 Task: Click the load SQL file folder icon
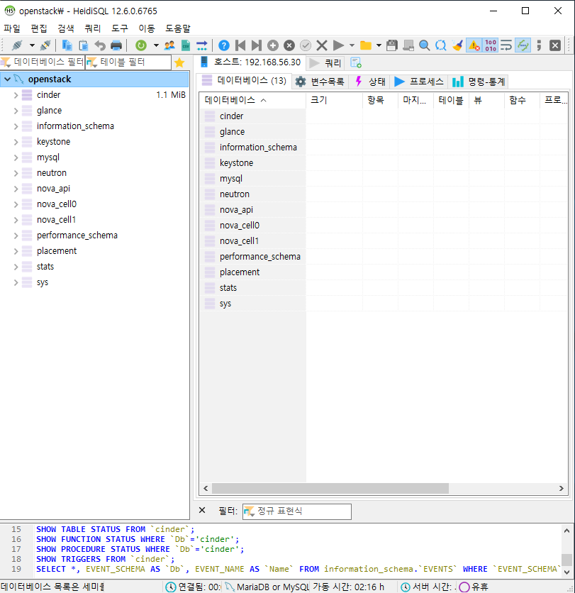[x=366, y=45]
